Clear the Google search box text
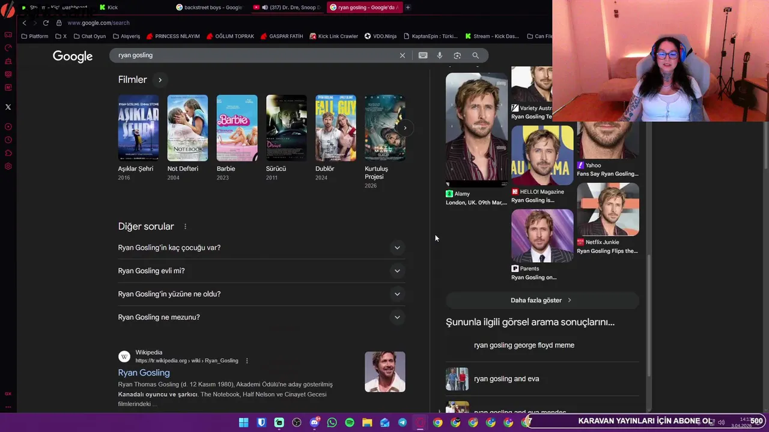This screenshot has height=432, width=769. click(403, 55)
